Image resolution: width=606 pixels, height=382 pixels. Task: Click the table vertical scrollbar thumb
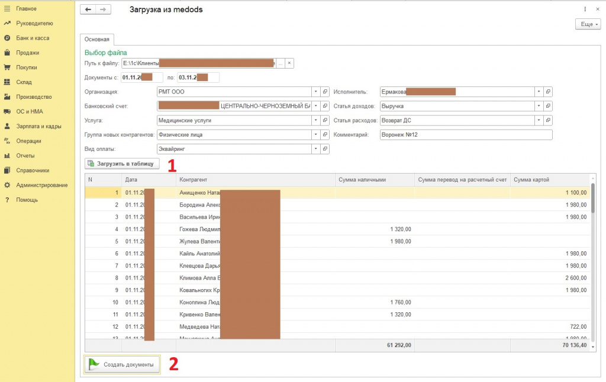tap(593, 198)
